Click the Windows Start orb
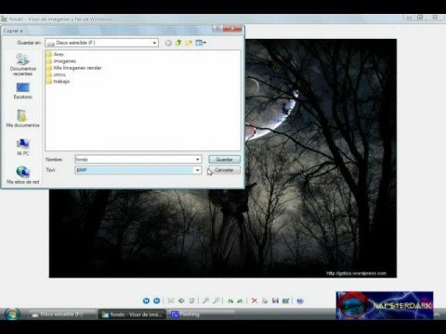 12,314
